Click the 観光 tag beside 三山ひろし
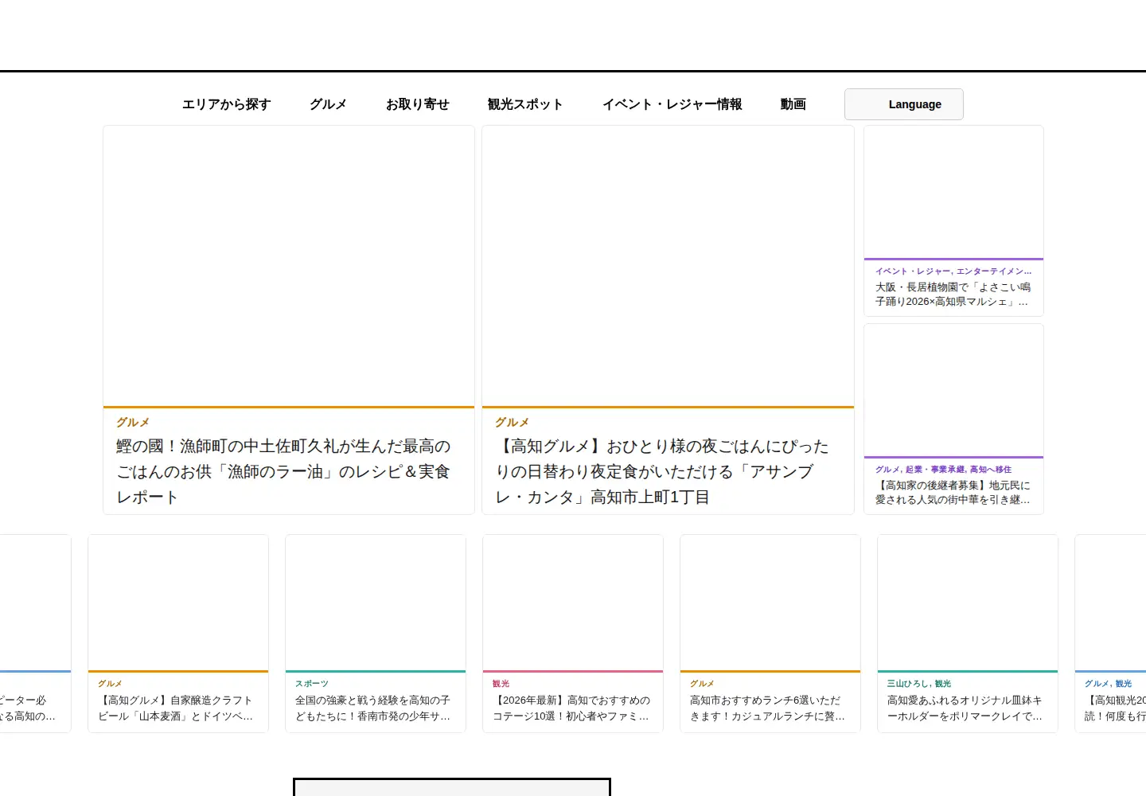The image size is (1146, 796). 943,684
